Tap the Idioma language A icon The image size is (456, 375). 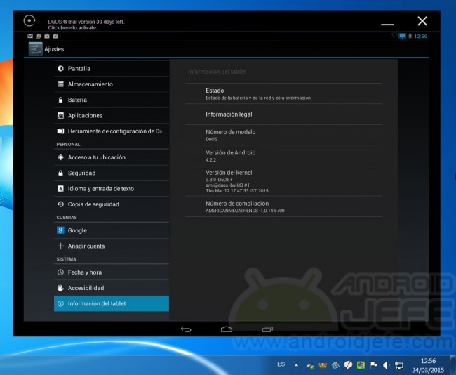coord(60,189)
